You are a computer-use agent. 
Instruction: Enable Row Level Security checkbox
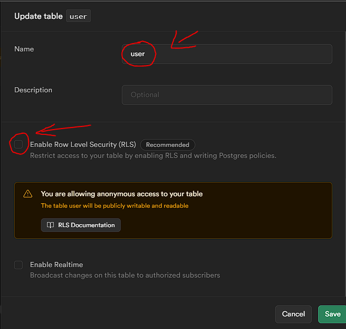click(x=18, y=144)
